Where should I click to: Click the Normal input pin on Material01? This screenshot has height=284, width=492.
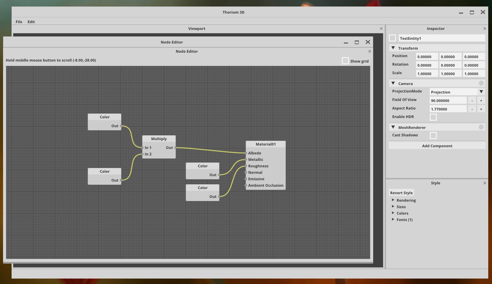pyautogui.click(x=246, y=172)
